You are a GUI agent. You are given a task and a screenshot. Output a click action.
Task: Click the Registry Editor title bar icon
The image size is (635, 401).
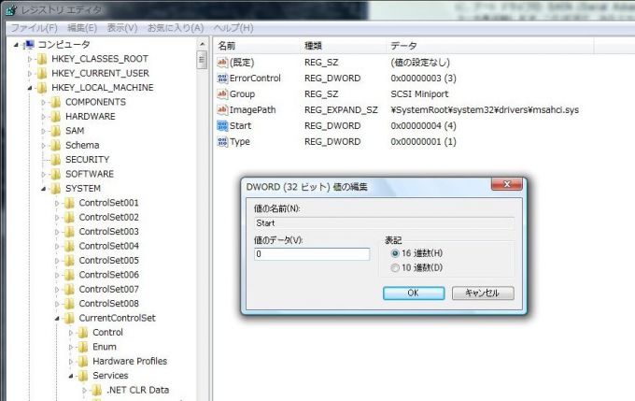click(x=12, y=9)
